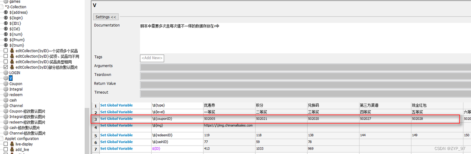
Task: Click the 现金红包 cell
Action: pos(437,105)
